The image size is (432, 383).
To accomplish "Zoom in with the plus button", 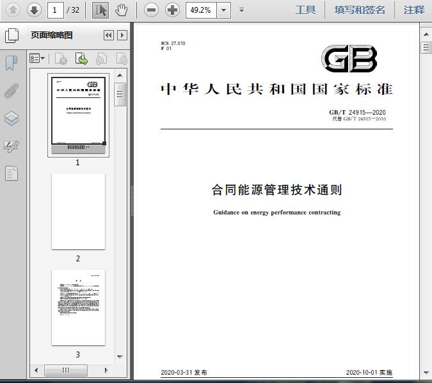I will (x=172, y=10).
